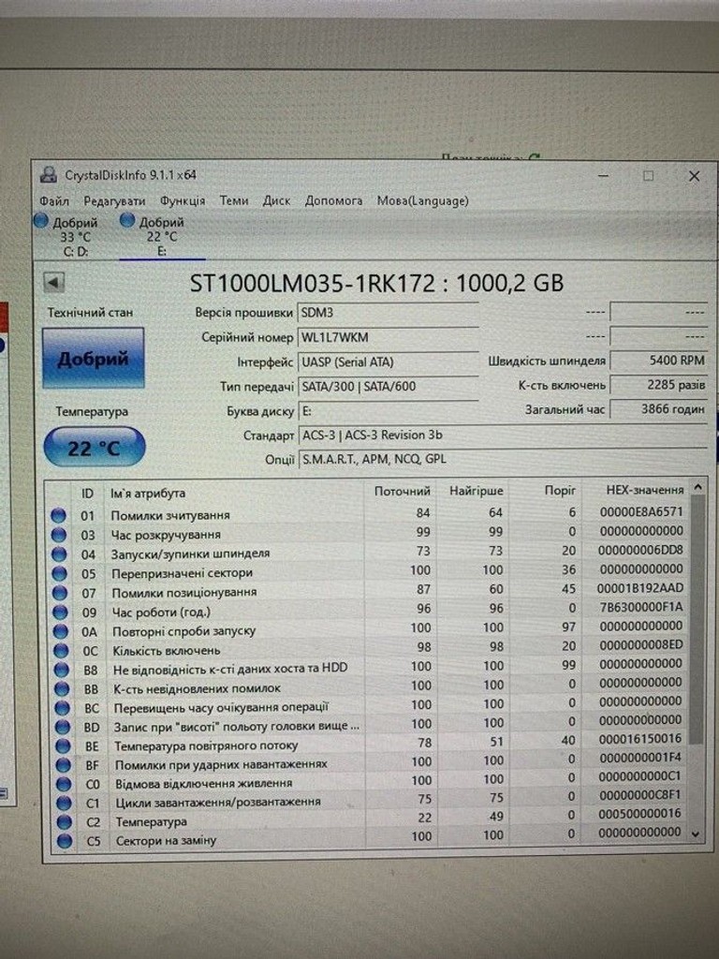Click the HEX value 00000E8A6571
Image resolution: width=719 pixels, height=959 pixels.
click(641, 511)
